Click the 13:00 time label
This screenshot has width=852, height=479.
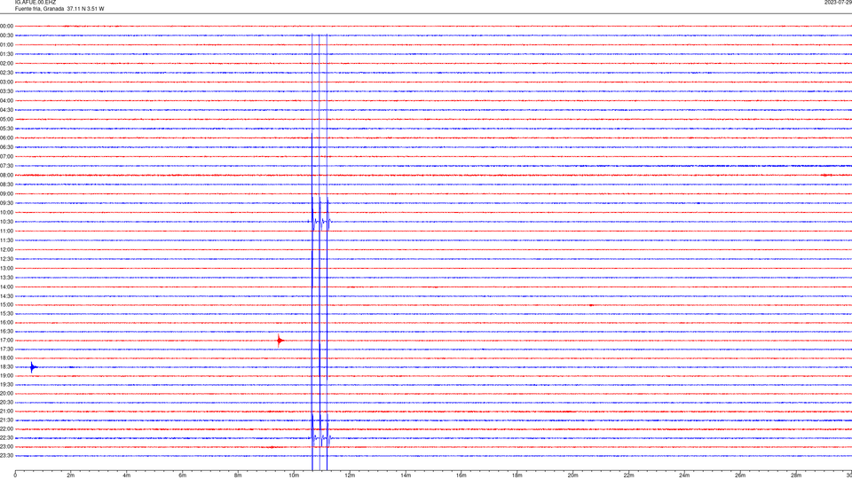[x=6, y=268]
